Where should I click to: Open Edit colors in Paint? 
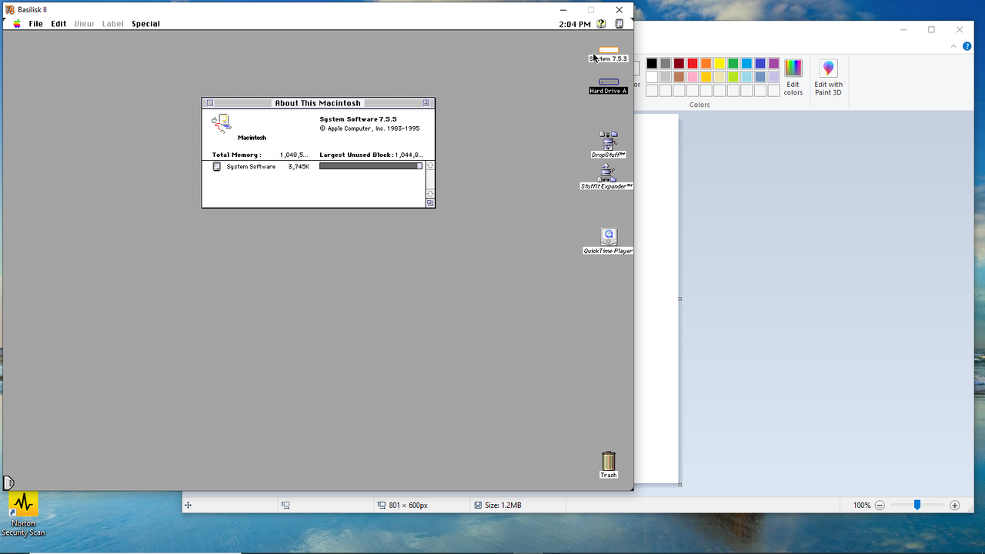click(x=793, y=77)
